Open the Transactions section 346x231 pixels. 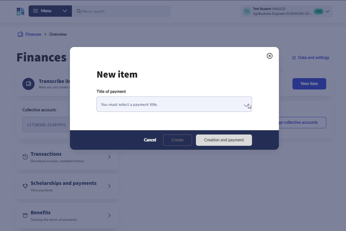(x=67, y=157)
